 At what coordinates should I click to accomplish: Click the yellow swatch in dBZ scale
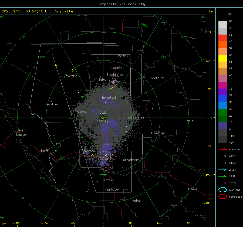(x=222, y=58)
